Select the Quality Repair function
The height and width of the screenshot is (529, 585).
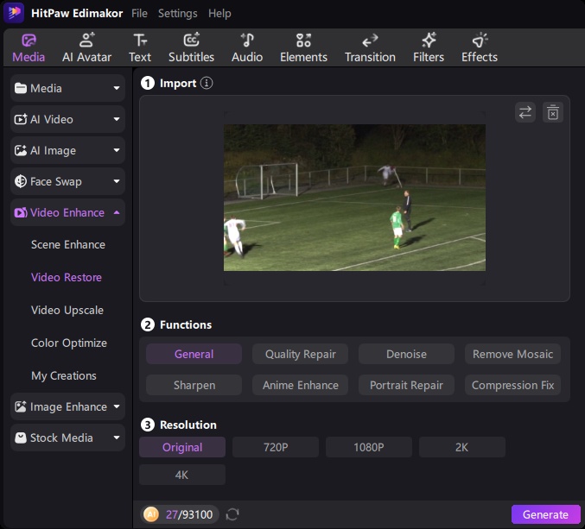coord(301,354)
